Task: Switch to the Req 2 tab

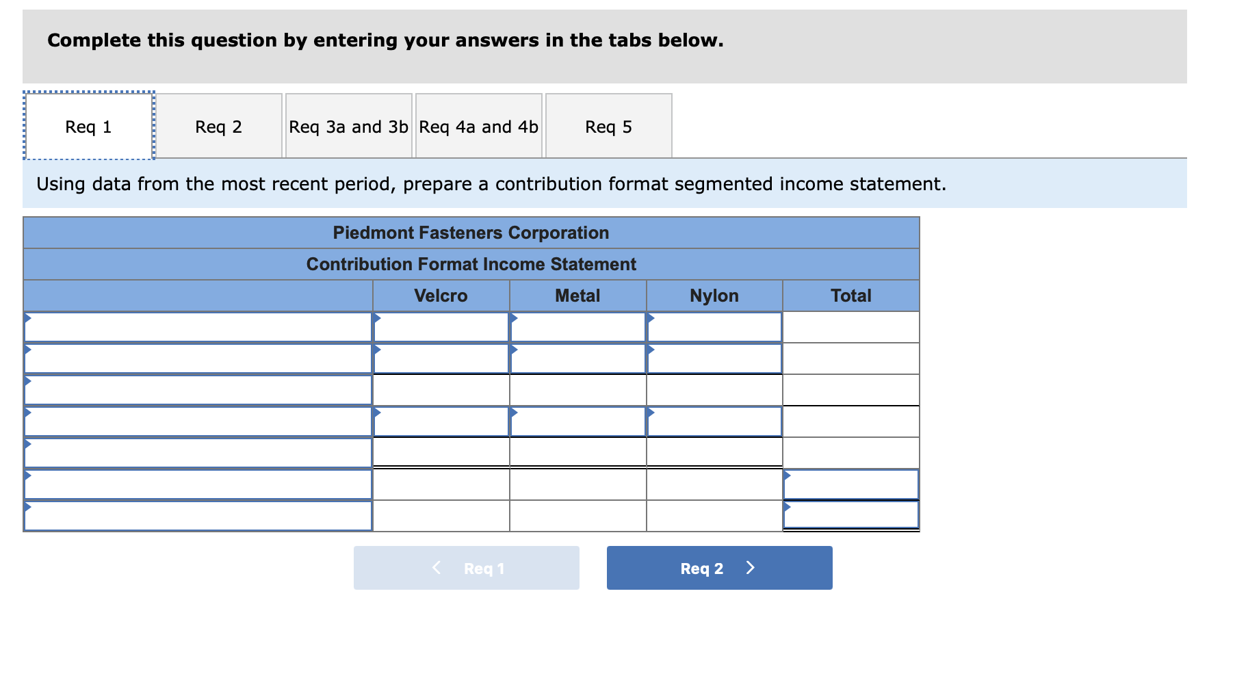Action: [218, 126]
